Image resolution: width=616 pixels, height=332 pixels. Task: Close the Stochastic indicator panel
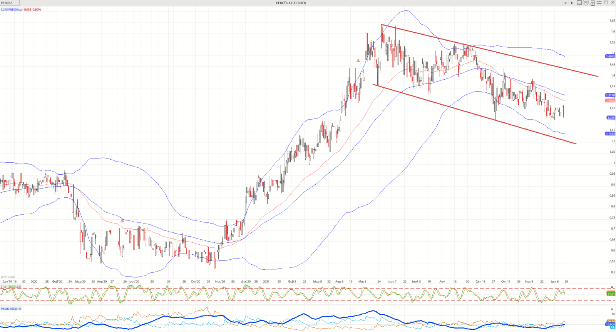612,287
